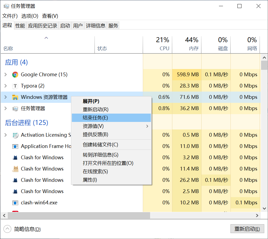Viewport: 268px width, 239px height.
Task: Choose 转到详细信息(G) in the context menu
Action: pyautogui.click(x=111, y=155)
